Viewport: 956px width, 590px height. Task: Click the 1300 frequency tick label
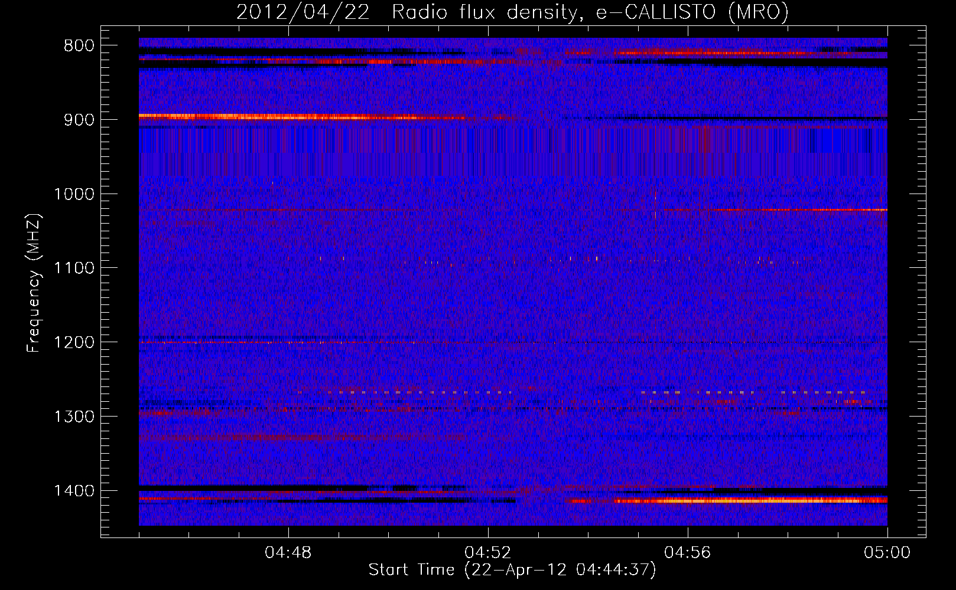pos(74,417)
